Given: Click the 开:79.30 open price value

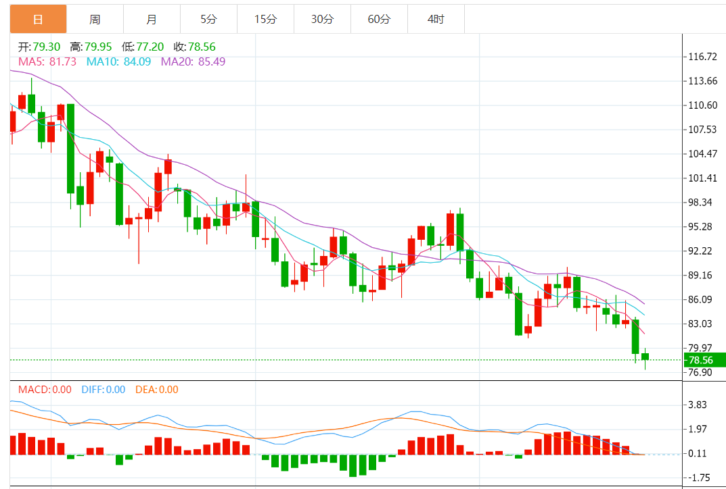Looking at the screenshot, I should [39, 47].
